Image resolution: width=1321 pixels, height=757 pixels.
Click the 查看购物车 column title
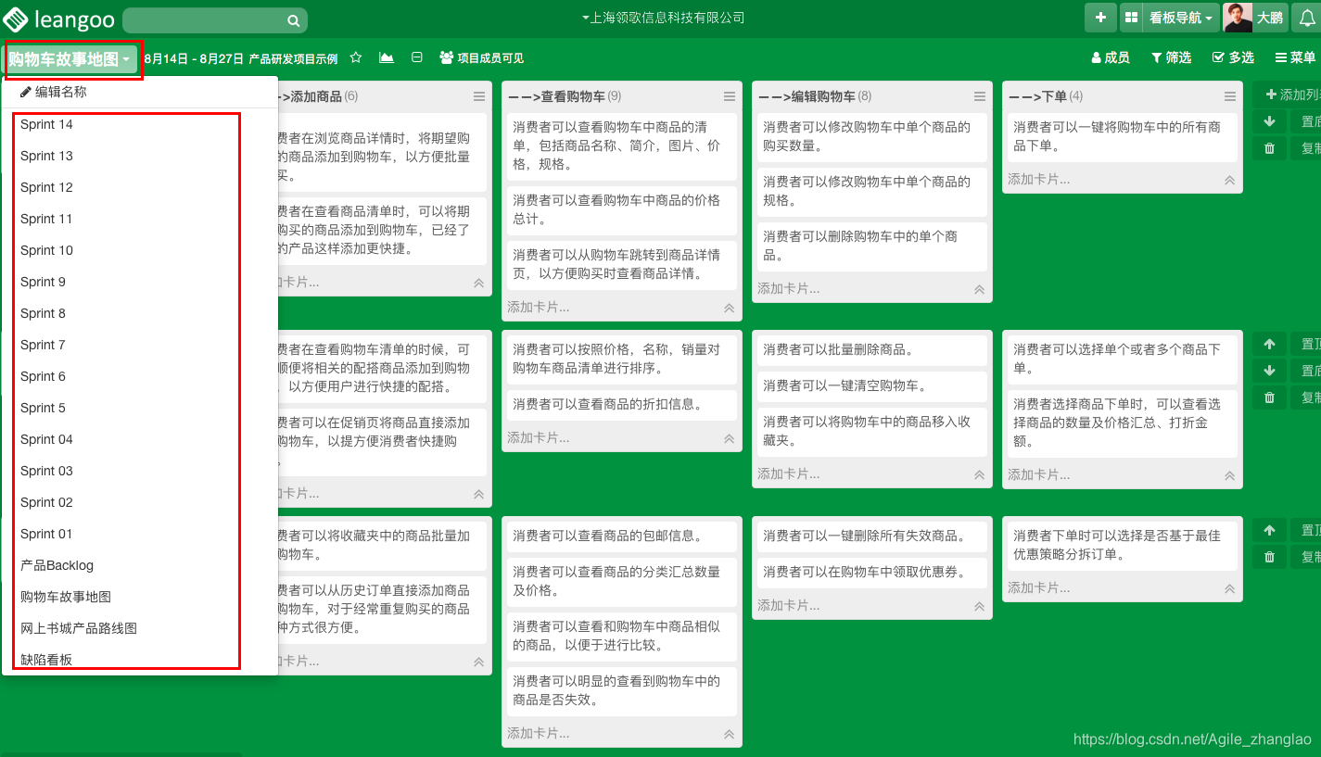pos(556,96)
